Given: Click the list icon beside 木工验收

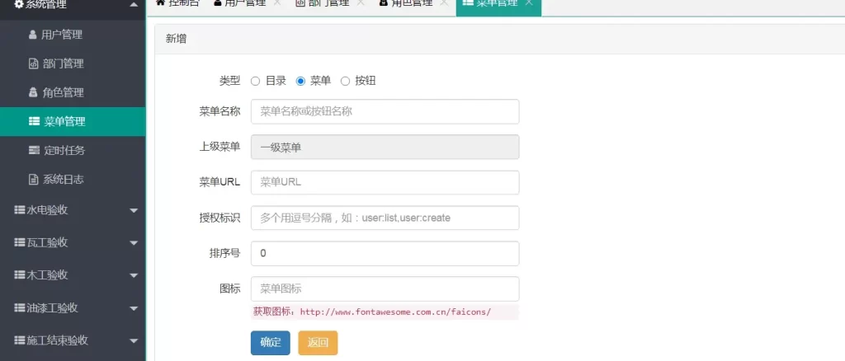Looking at the screenshot, I should click(20, 275).
